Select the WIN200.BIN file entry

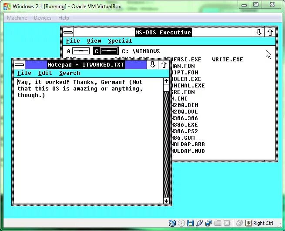(x=185, y=105)
